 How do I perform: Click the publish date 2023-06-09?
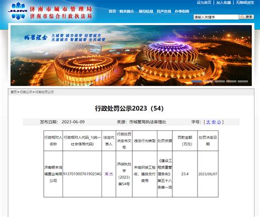click(73, 122)
